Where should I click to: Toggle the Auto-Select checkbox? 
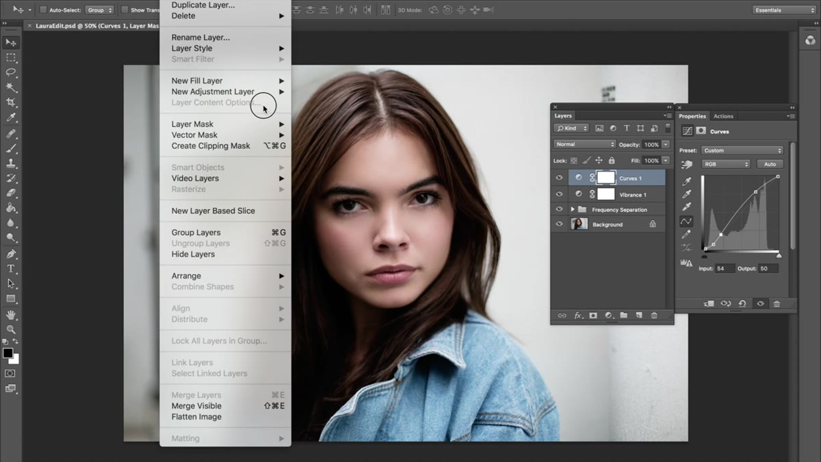point(43,10)
